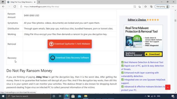Open the immersive reader icon in address bar
The height and width of the screenshot is (99, 177).
point(135,7)
